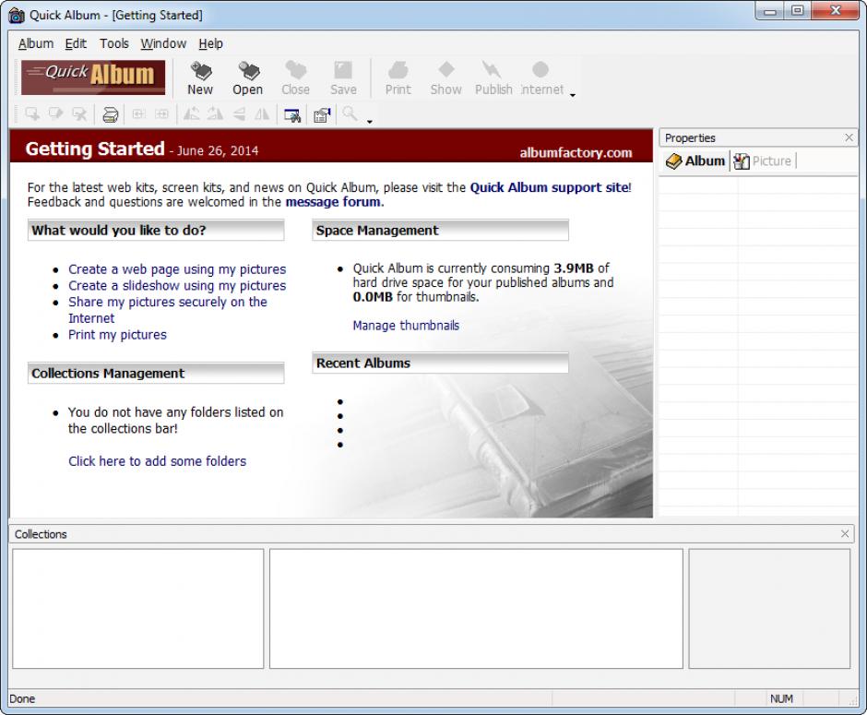Click the 'Done' status bar text
867x715 pixels.
(x=22, y=698)
